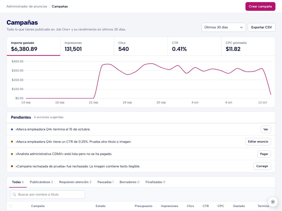
Task: Sort by the Estado column header
Action: [x=100, y=206]
